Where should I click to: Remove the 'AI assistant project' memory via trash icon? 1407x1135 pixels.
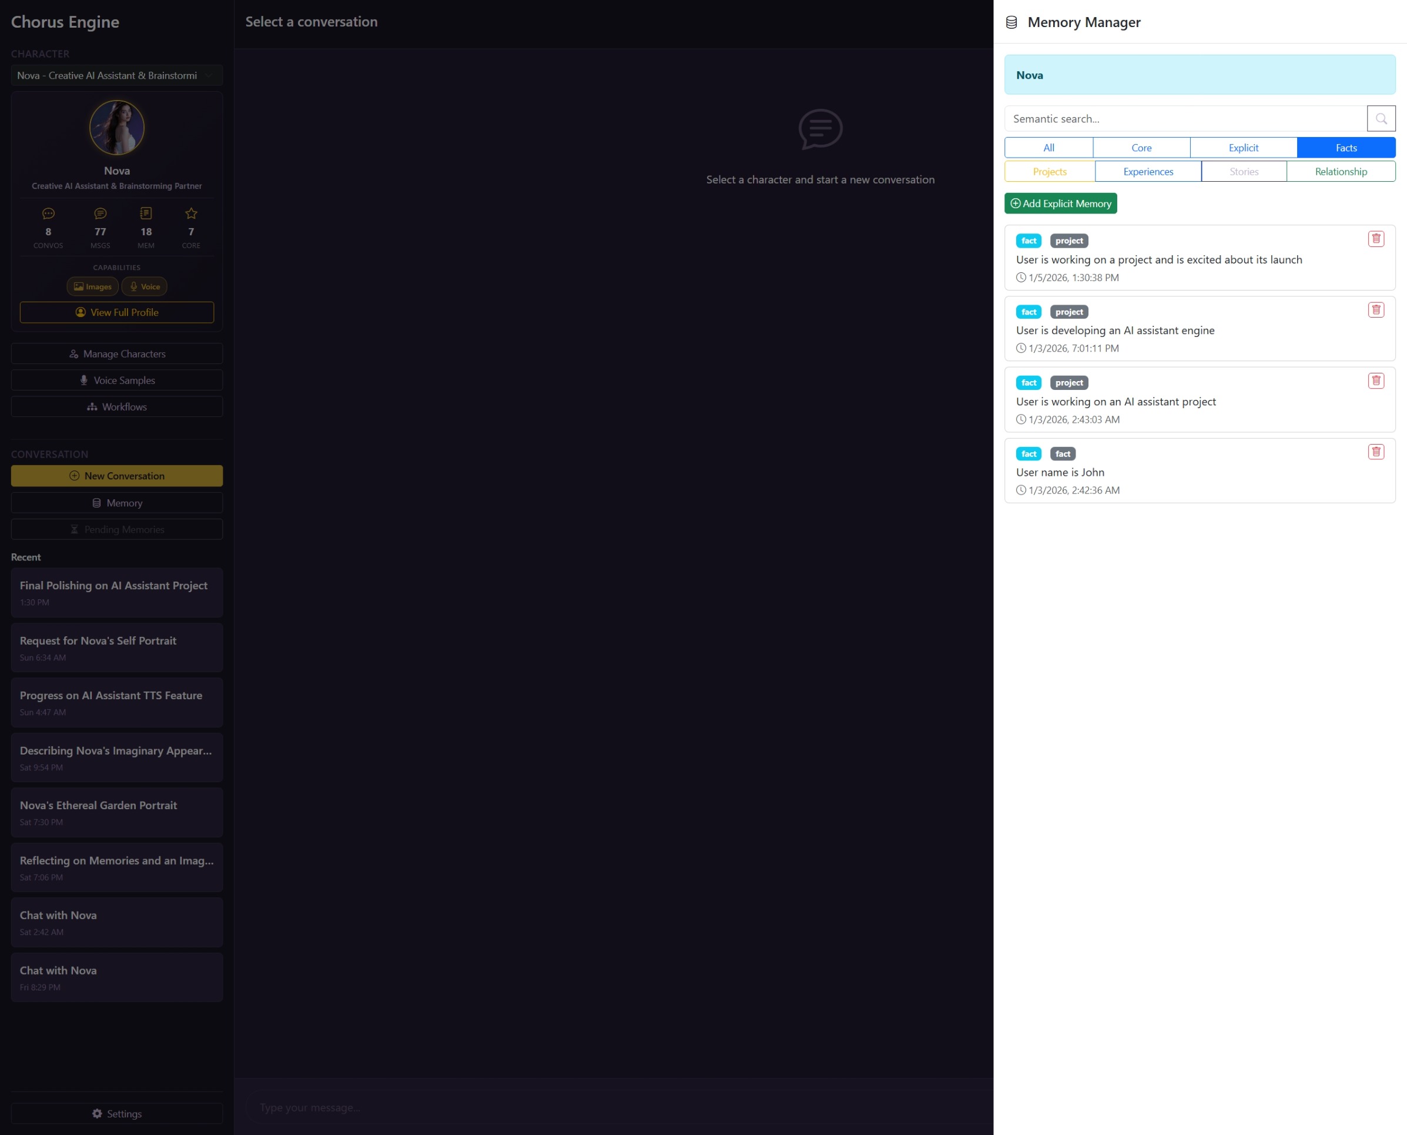[1376, 380]
